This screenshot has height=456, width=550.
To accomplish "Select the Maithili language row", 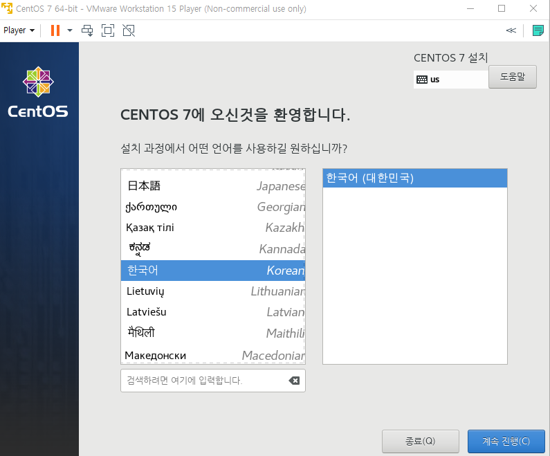I will pos(213,334).
